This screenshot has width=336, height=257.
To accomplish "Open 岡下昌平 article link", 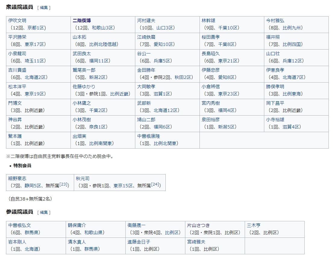I will point(275,103).
